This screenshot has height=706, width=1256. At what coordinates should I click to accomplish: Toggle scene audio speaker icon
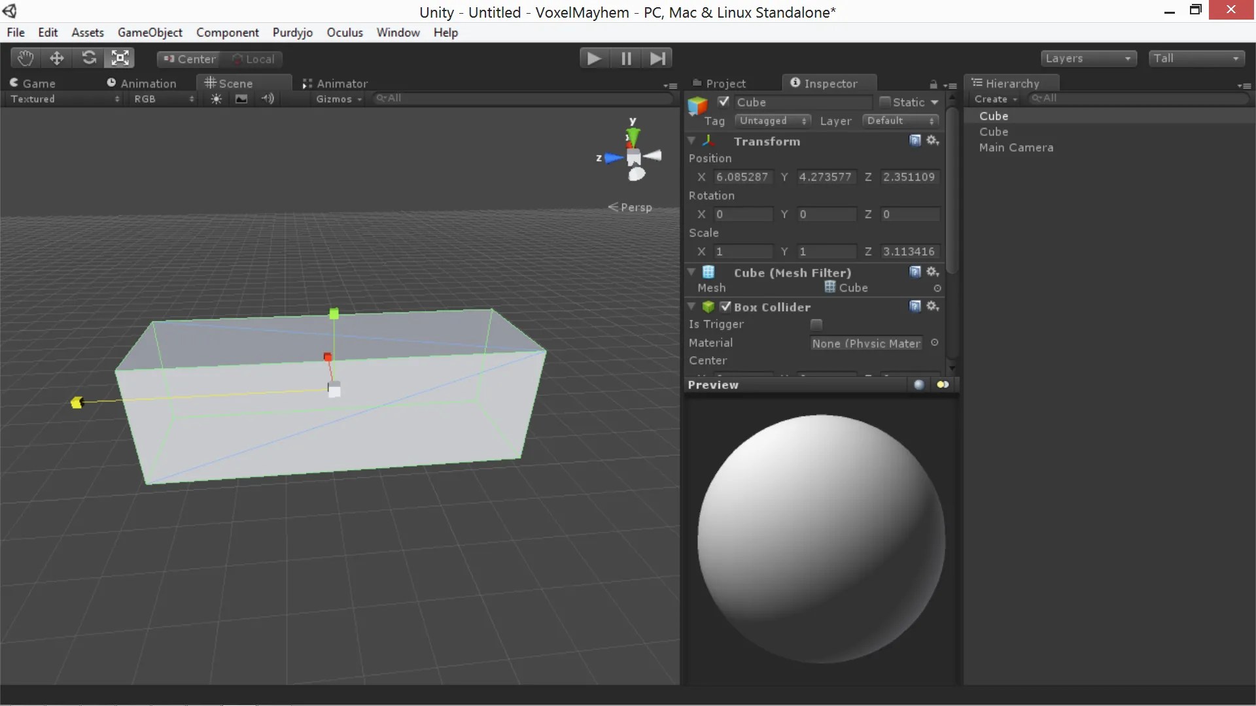[268, 99]
